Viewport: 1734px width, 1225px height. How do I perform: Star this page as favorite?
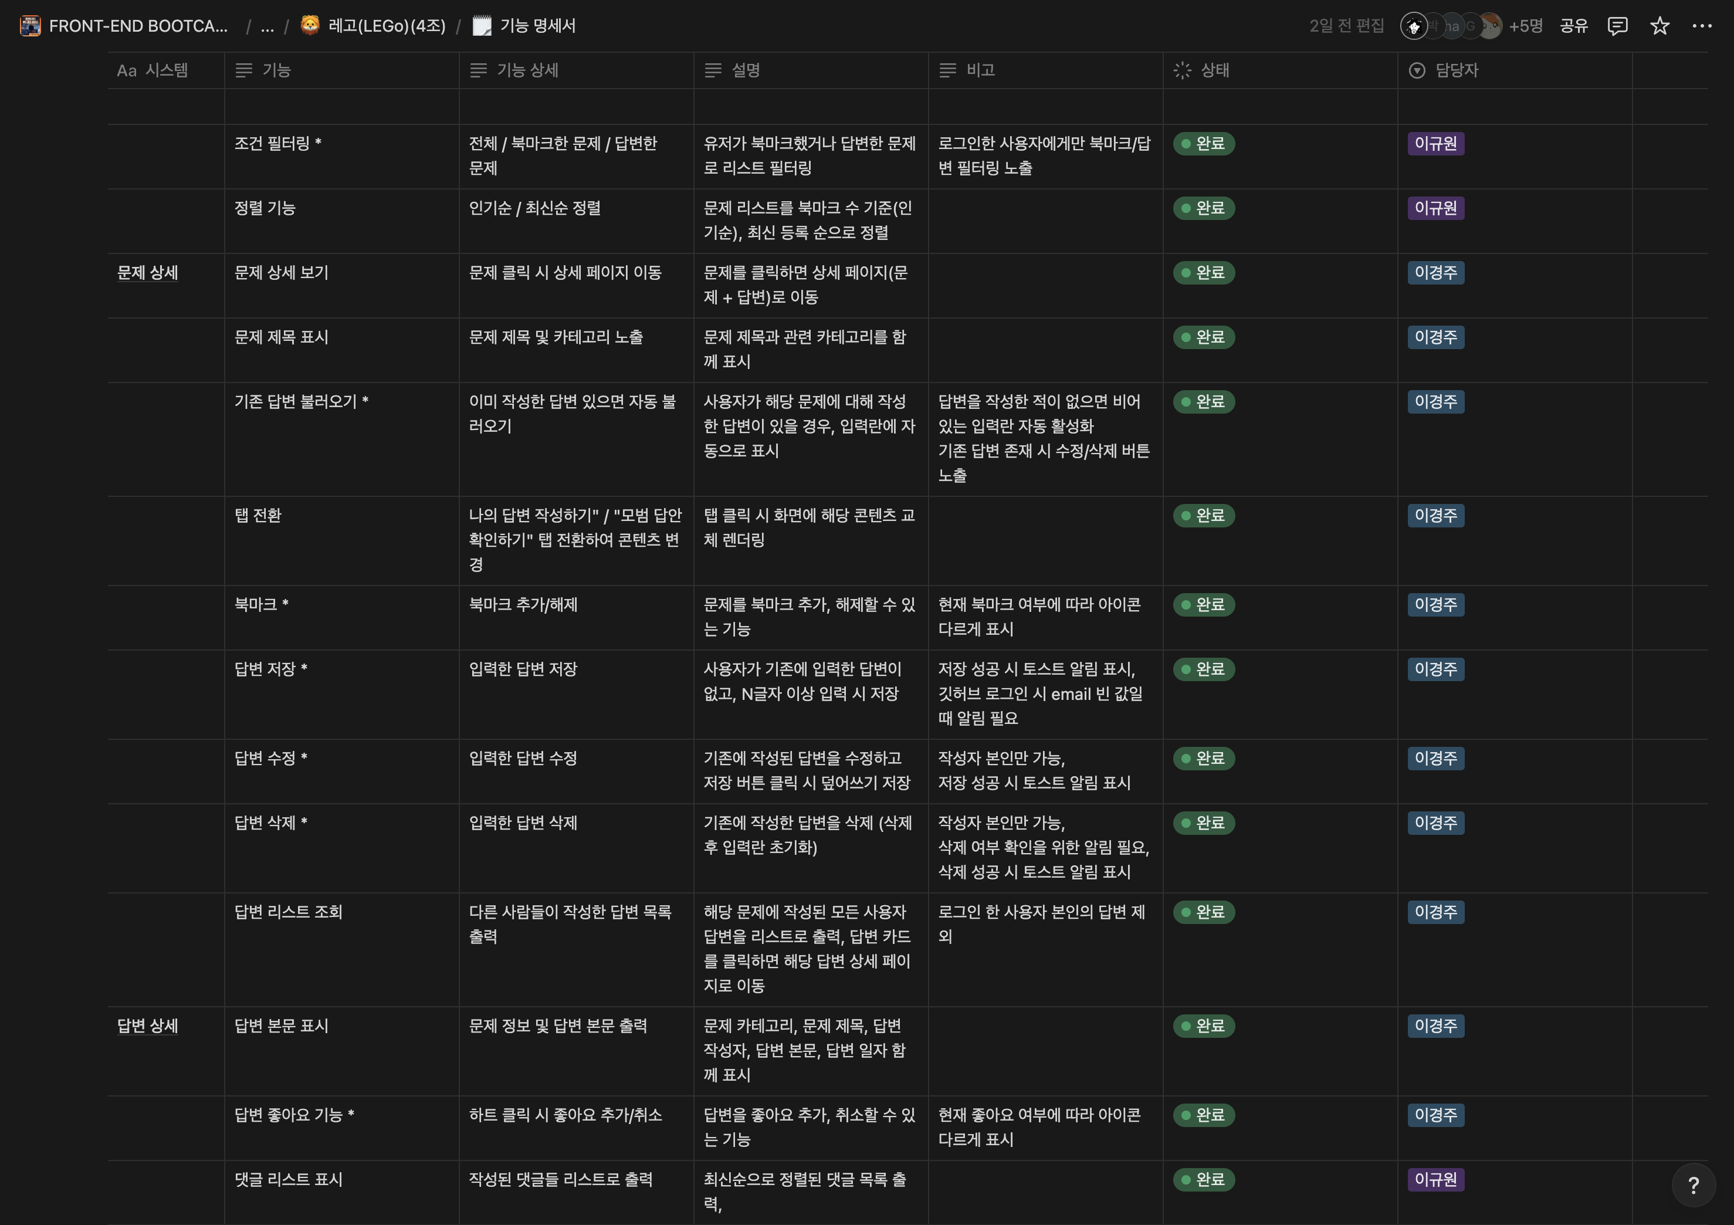click(x=1660, y=26)
